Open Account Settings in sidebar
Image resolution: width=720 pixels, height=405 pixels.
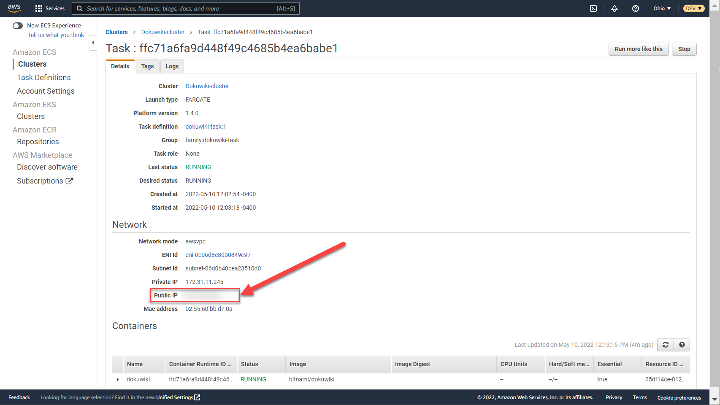46,91
